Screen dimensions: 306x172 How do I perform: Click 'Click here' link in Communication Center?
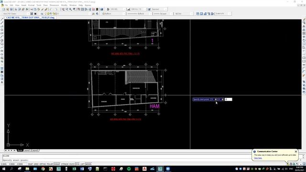pos(258,158)
